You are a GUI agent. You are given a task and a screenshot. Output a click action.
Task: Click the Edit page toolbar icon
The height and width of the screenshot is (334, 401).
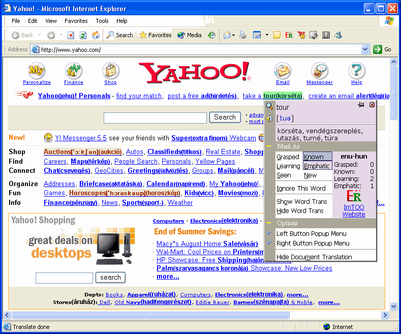pyautogui.click(x=257, y=35)
